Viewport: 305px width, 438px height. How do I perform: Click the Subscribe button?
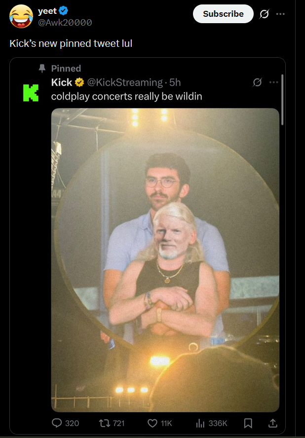click(223, 14)
